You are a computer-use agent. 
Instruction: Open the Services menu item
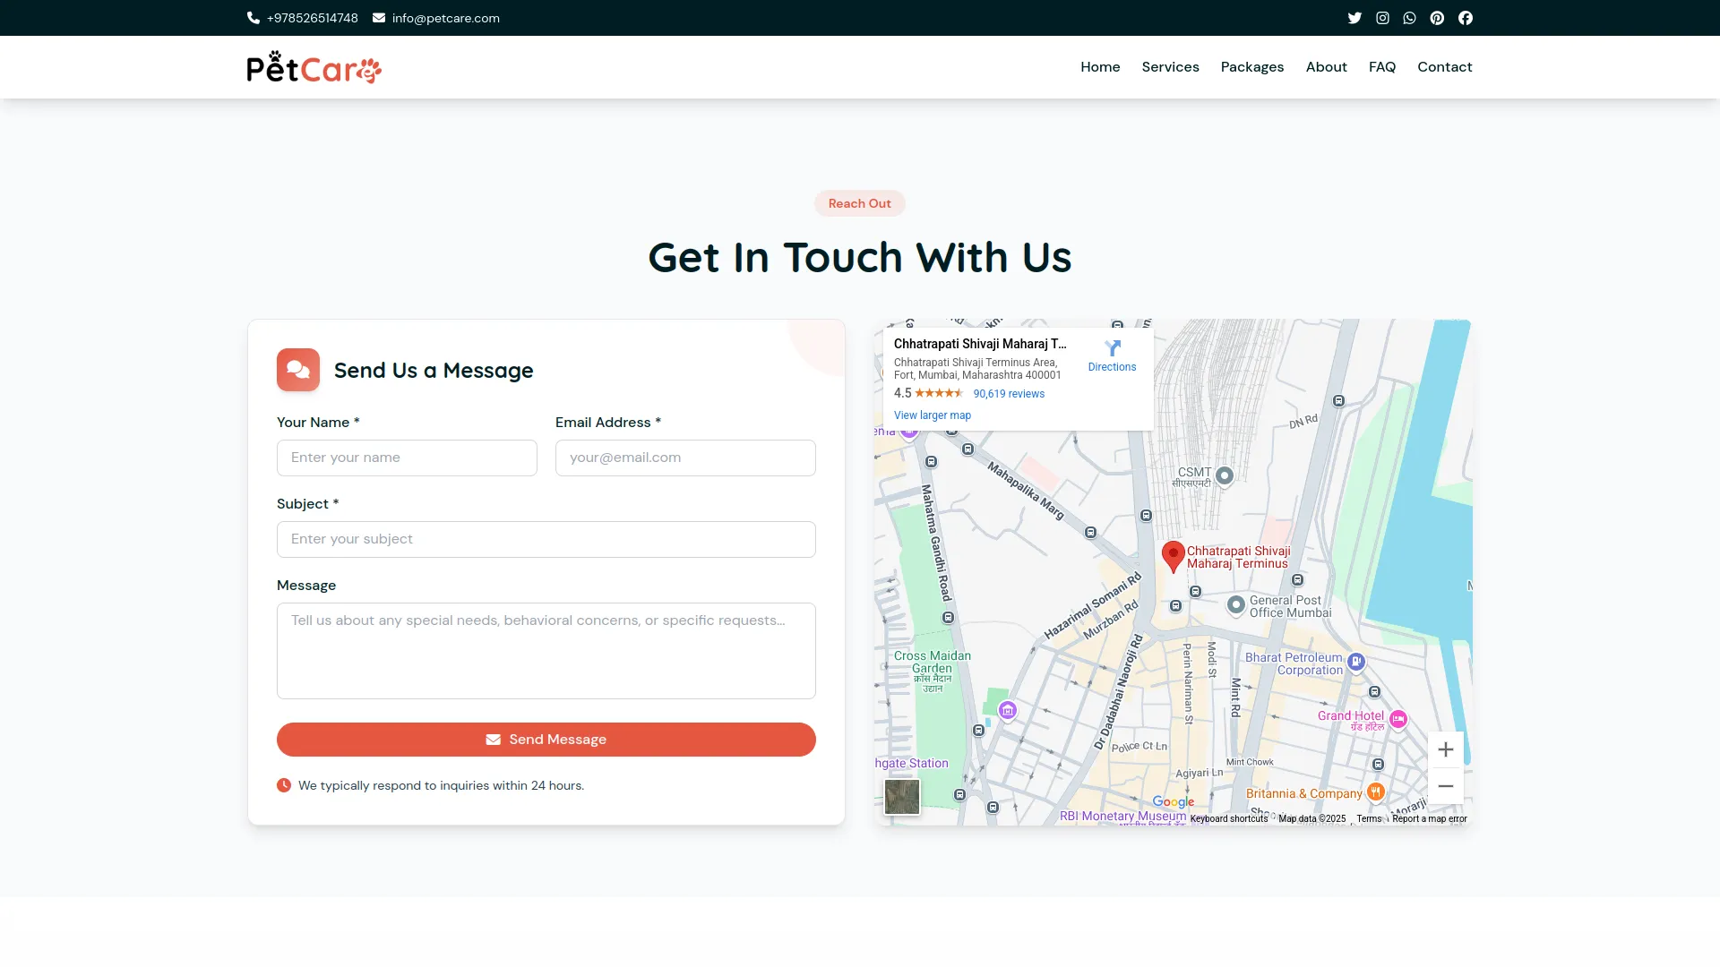click(x=1170, y=67)
